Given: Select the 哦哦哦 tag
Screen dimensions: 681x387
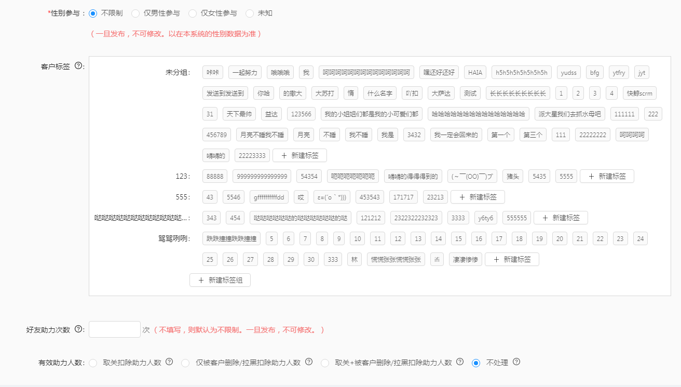Looking at the screenshot, I should pyautogui.click(x=280, y=72).
